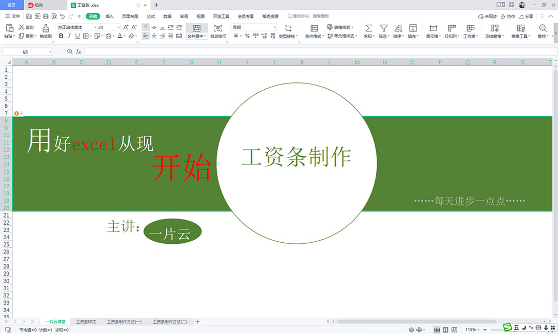The height and width of the screenshot is (334, 558).
Task: Click the Freeze Panes (冻结窗格) icon
Action: 494,28
